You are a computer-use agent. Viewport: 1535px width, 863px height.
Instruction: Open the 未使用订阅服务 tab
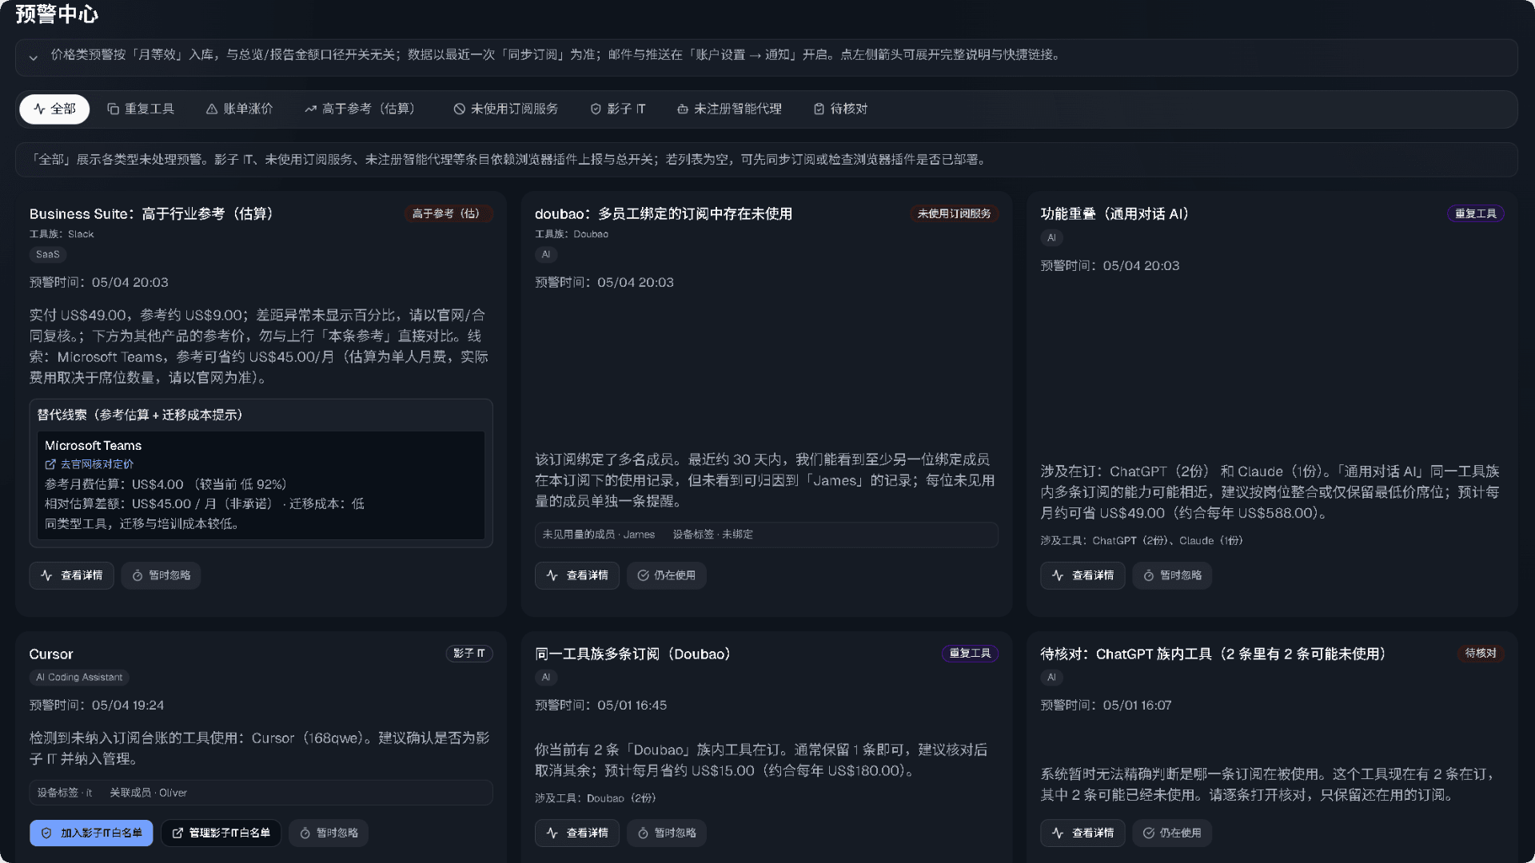pyautogui.click(x=506, y=109)
